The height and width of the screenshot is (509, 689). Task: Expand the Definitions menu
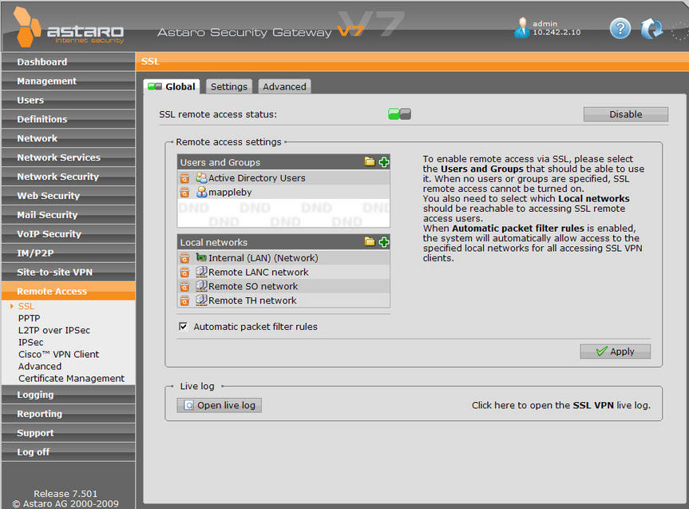[68, 119]
